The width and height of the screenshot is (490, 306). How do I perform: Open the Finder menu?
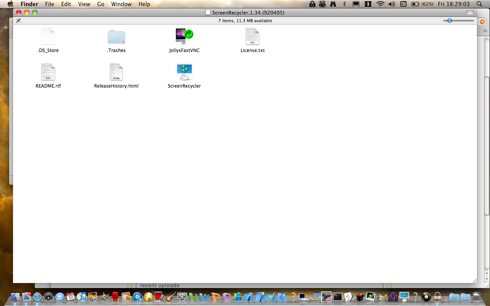coord(29,4)
